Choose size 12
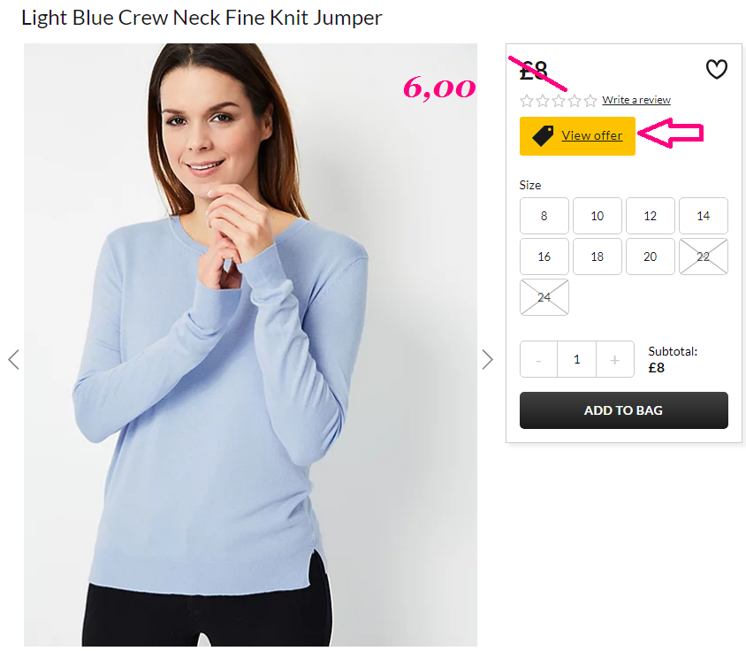The height and width of the screenshot is (651, 746). point(651,216)
